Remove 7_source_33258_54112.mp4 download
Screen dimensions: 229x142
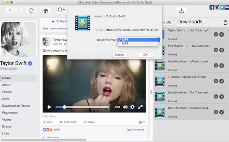point(221,81)
